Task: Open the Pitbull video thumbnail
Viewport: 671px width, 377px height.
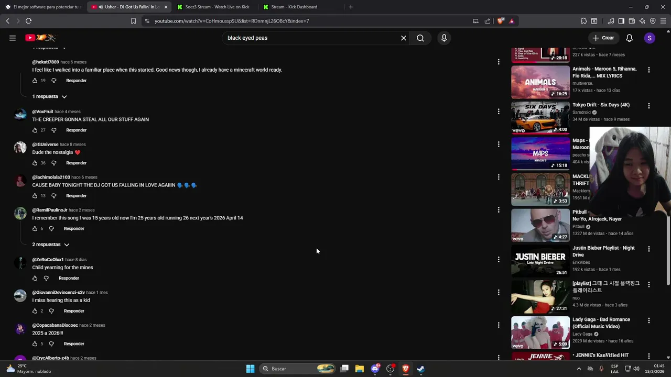Action: 540,225
